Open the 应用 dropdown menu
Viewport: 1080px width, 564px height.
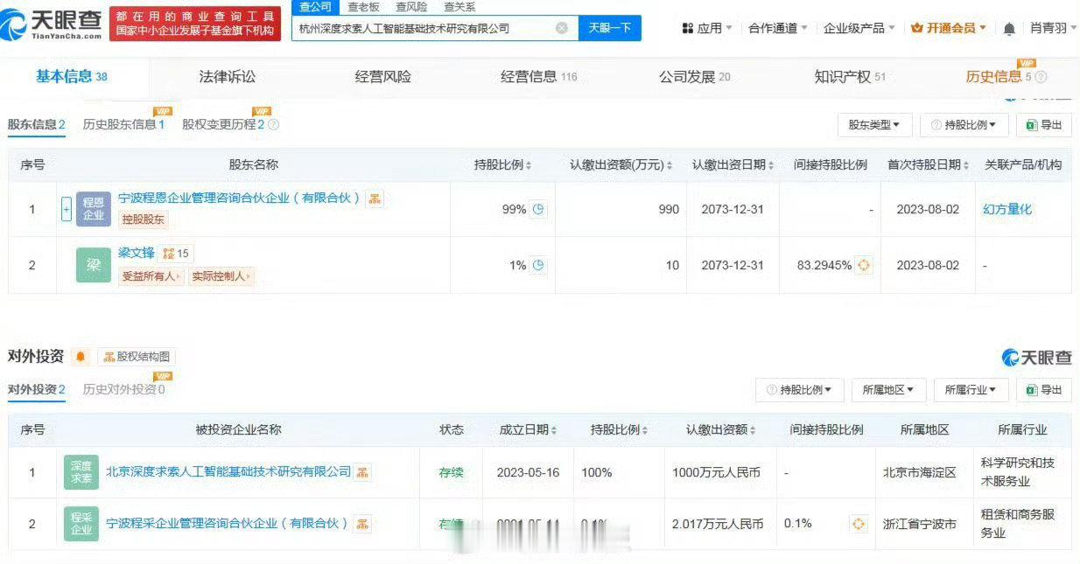(x=707, y=28)
